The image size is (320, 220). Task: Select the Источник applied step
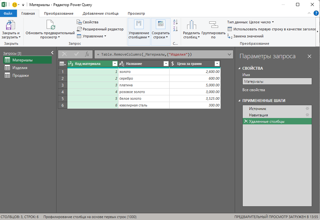click(x=277, y=109)
